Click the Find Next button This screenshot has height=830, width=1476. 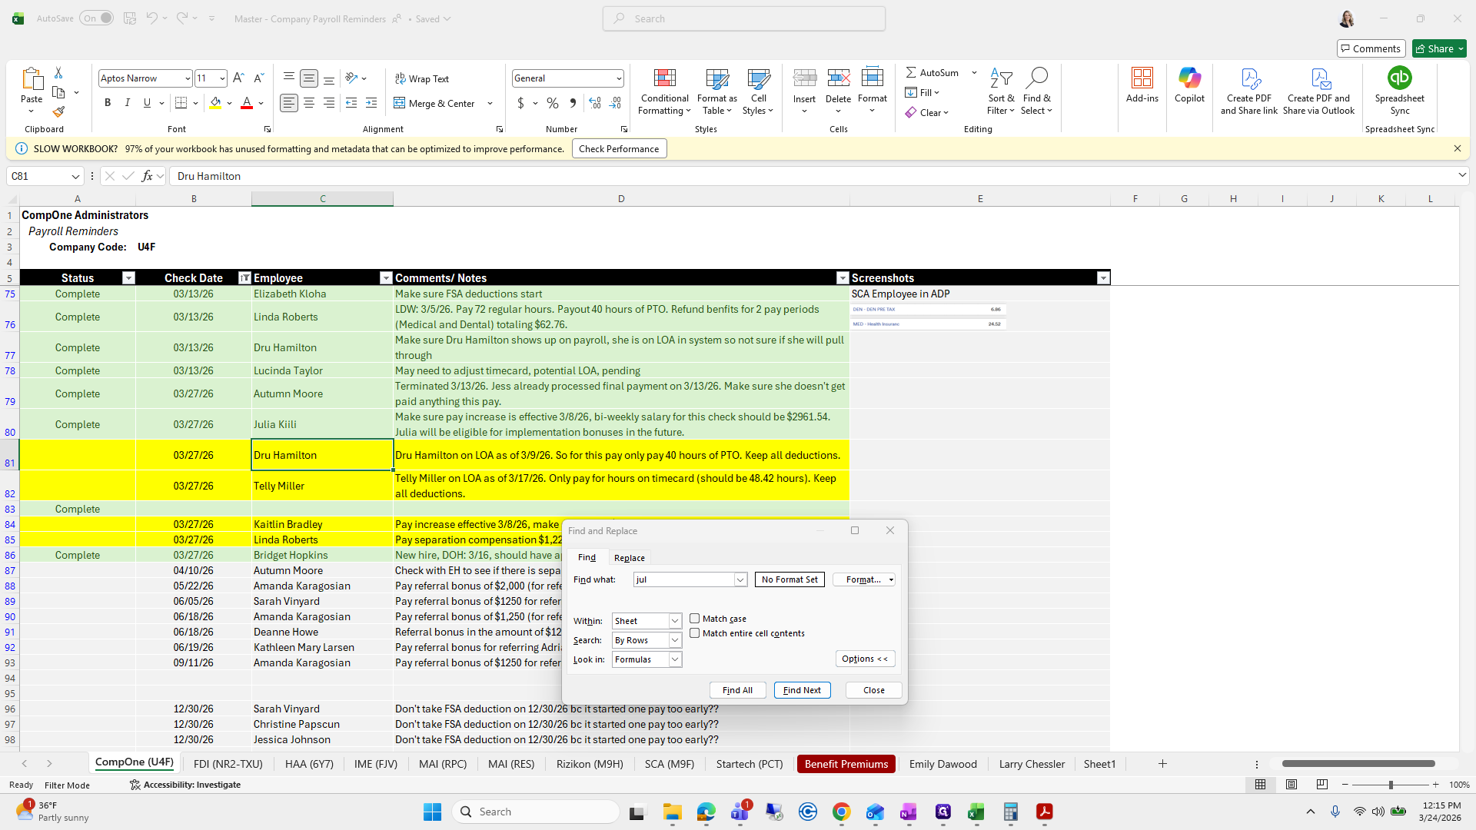click(802, 690)
